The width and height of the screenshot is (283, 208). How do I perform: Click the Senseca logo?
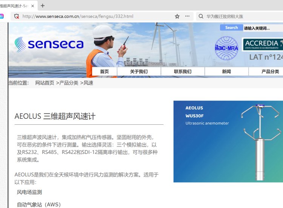49,44
